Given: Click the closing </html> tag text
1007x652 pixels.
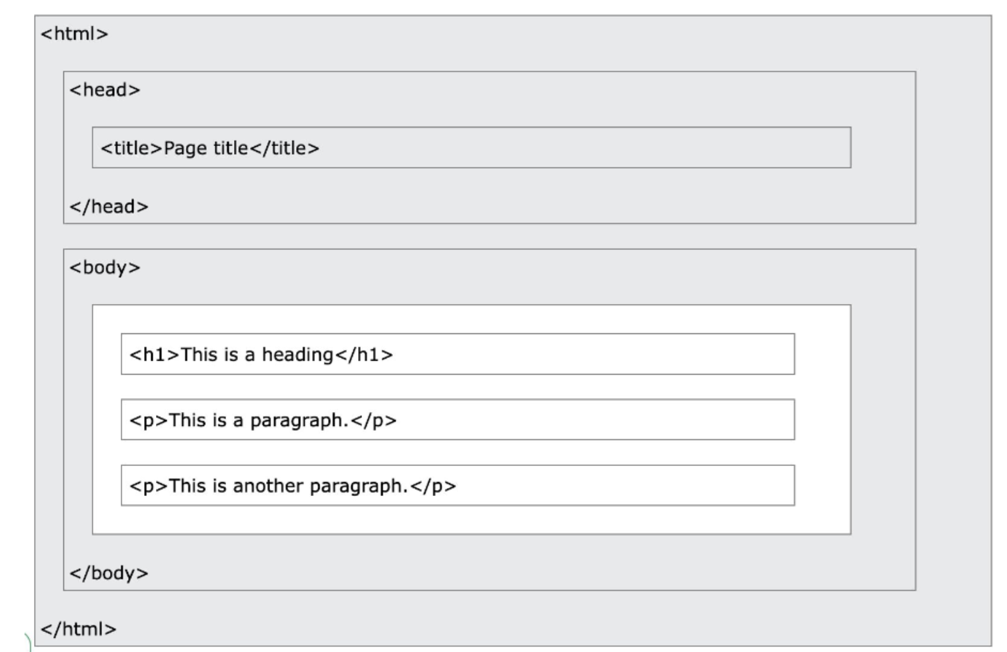Looking at the screenshot, I should click(x=78, y=629).
